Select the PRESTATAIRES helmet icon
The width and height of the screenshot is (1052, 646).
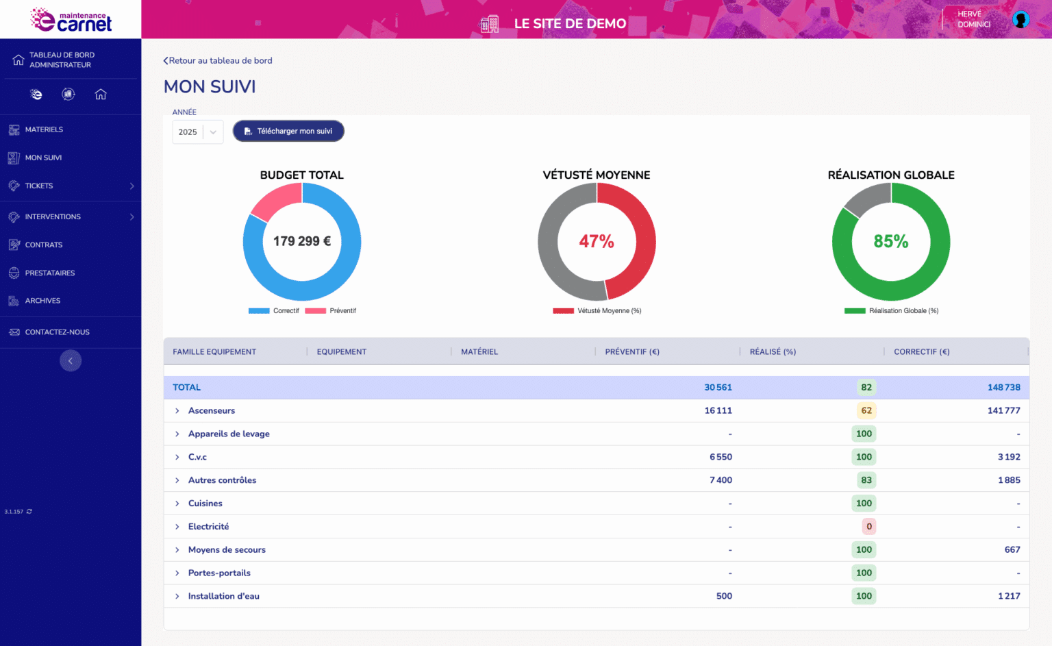click(13, 273)
